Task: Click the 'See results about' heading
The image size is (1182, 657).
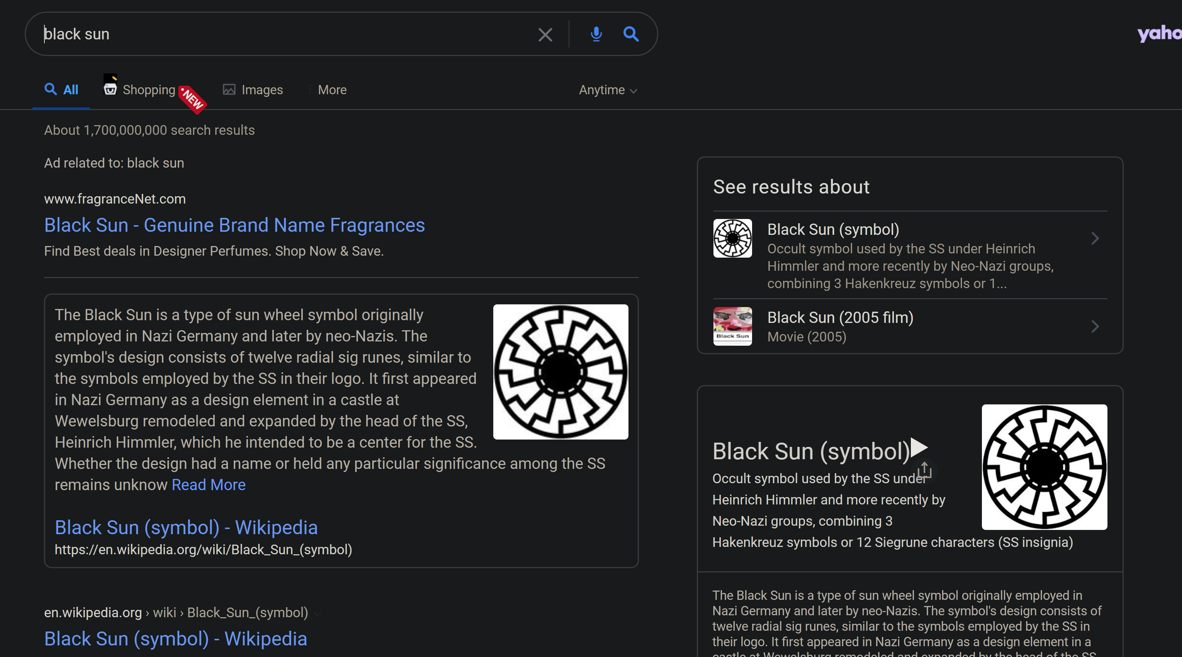Action: [x=791, y=187]
